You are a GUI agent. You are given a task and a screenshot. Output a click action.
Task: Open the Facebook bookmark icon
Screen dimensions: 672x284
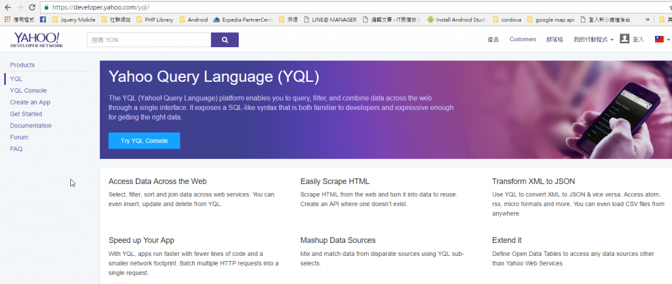[x=43, y=20]
